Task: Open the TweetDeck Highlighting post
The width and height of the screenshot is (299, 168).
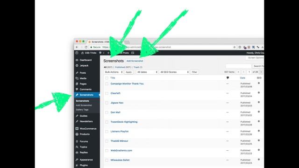Action: point(124,122)
